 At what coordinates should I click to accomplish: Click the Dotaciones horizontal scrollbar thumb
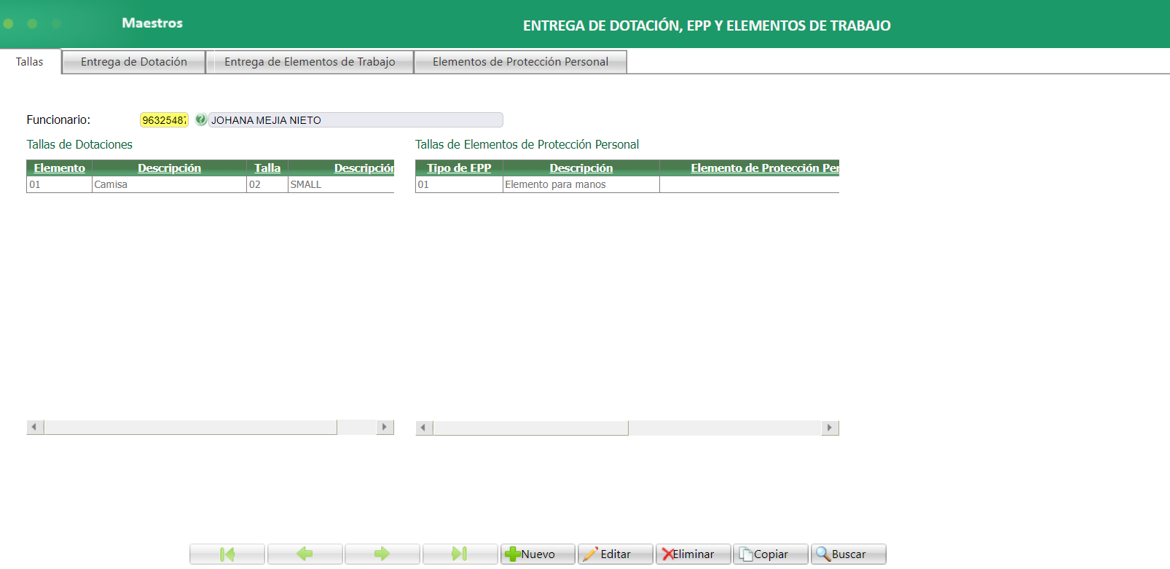point(191,427)
